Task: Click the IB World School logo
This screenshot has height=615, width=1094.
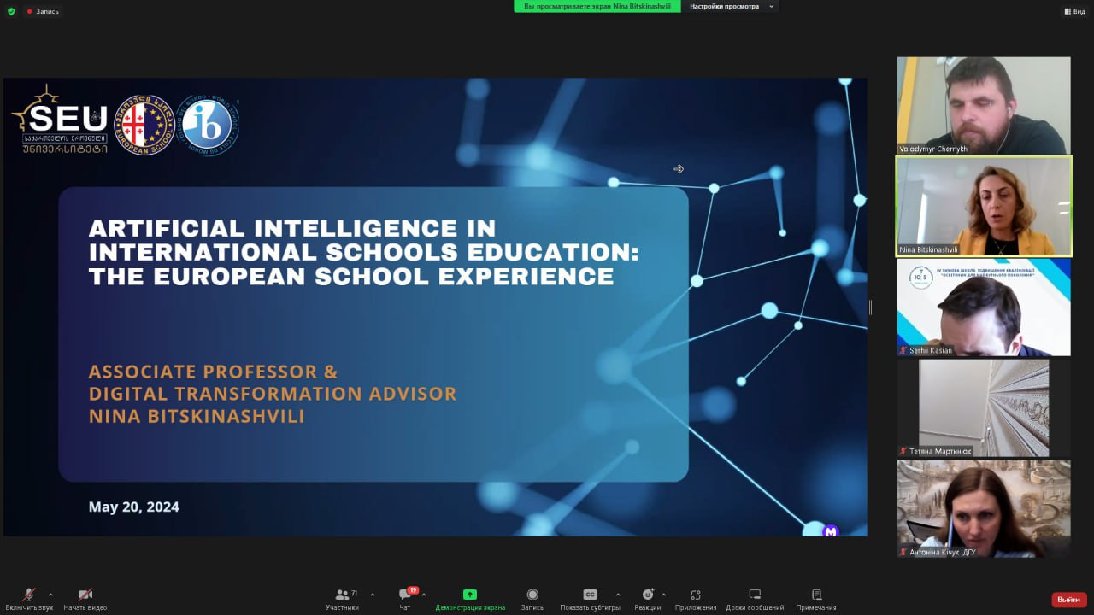Action: coord(208,126)
